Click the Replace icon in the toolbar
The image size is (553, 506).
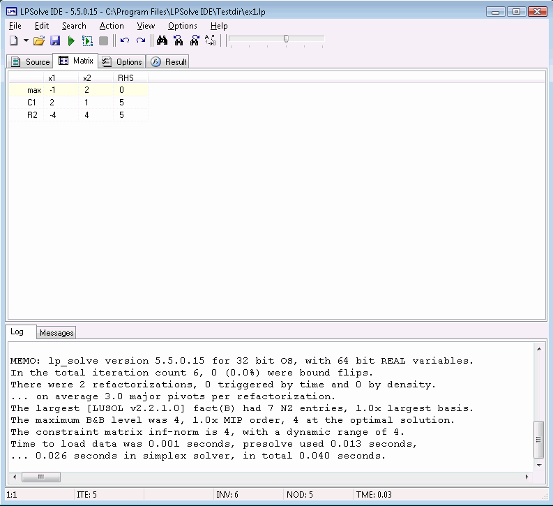click(195, 41)
